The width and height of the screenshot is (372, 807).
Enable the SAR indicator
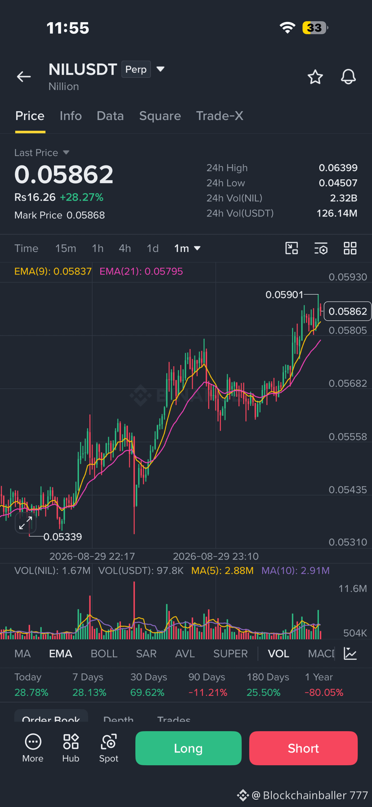pos(146,654)
